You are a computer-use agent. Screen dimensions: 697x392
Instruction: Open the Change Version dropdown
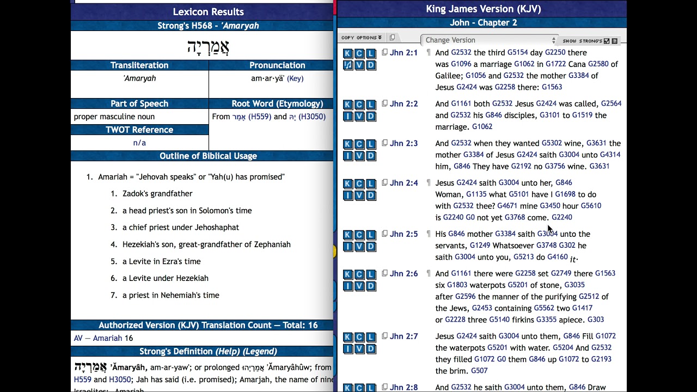490,40
